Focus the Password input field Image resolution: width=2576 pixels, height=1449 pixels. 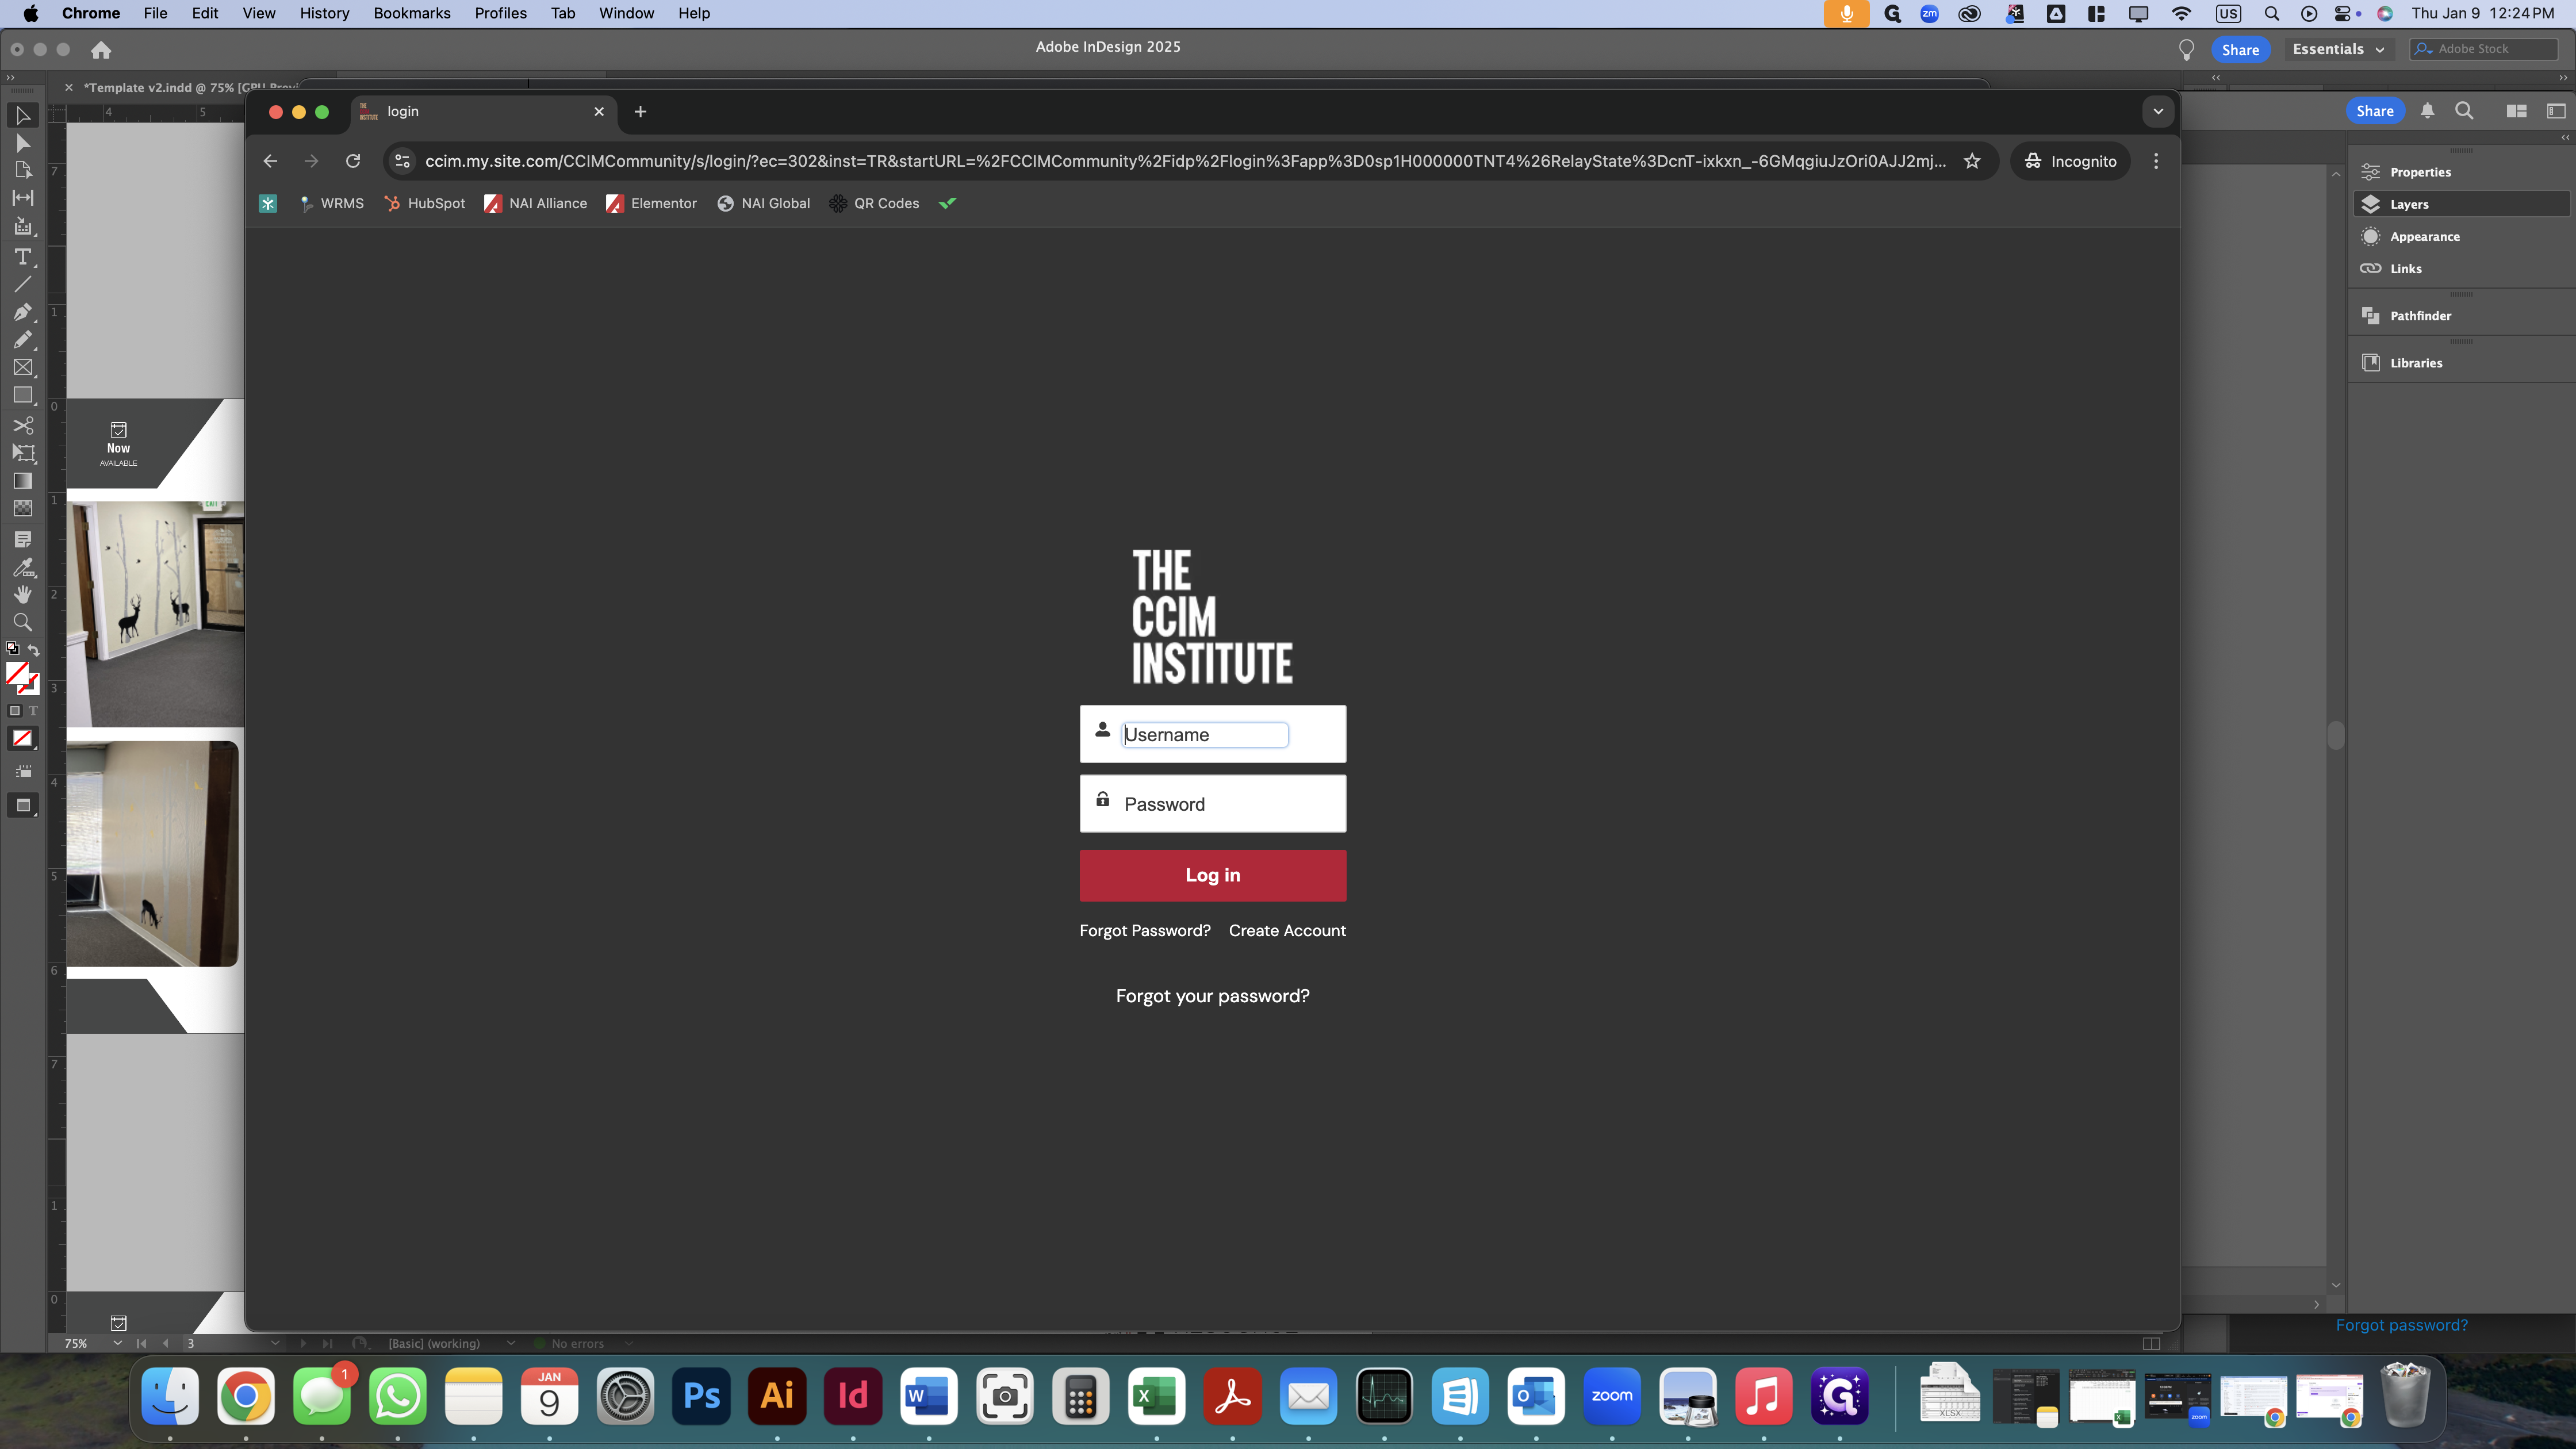[x=1212, y=804]
